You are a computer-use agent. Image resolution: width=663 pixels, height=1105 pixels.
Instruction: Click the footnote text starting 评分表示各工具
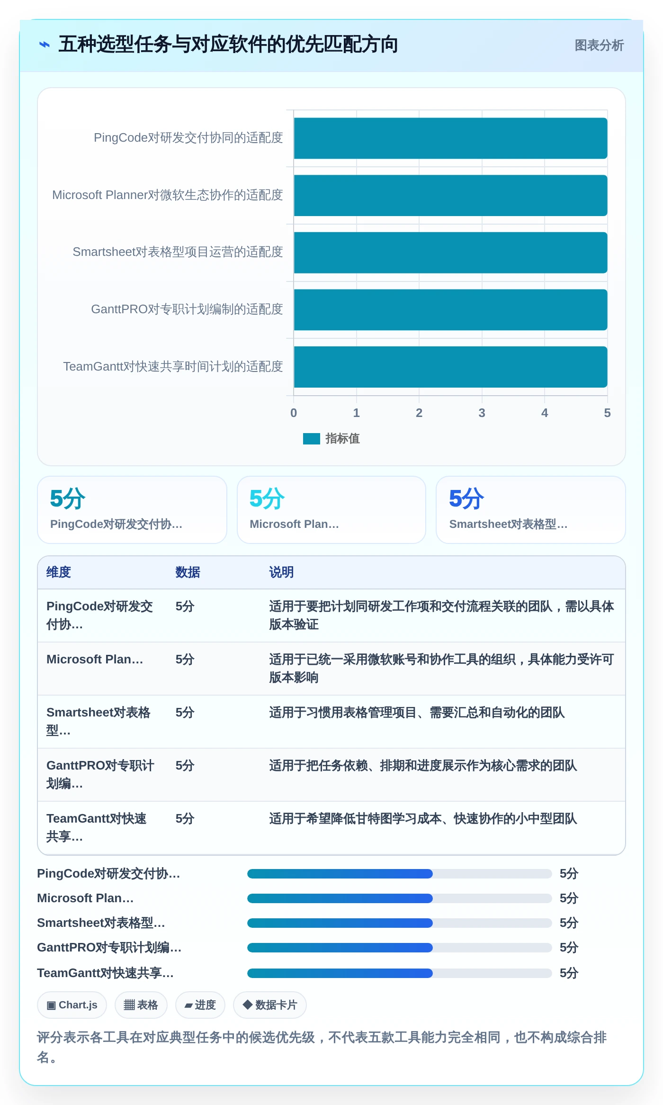click(x=322, y=1047)
